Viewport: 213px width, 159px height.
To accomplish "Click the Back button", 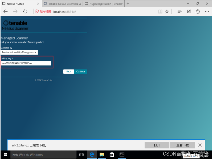I will point(69,71).
